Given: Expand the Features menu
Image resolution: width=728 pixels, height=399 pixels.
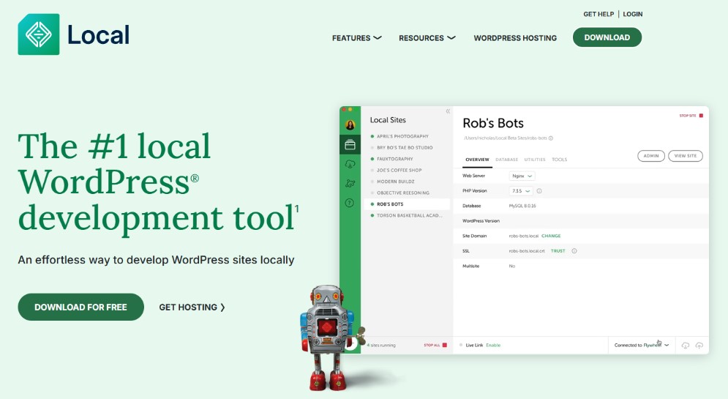Looking at the screenshot, I should (356, 38).
